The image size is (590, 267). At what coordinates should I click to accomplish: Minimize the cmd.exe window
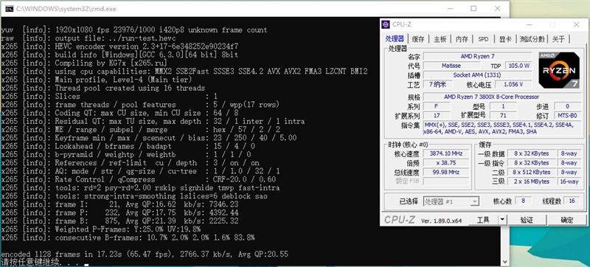click(x=450, y=9)
